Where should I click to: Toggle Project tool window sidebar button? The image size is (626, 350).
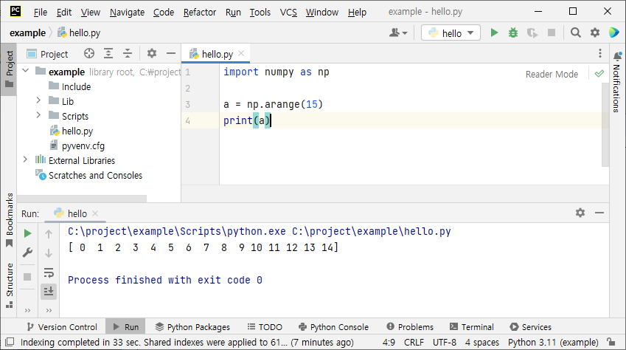[x=9, y=69]
